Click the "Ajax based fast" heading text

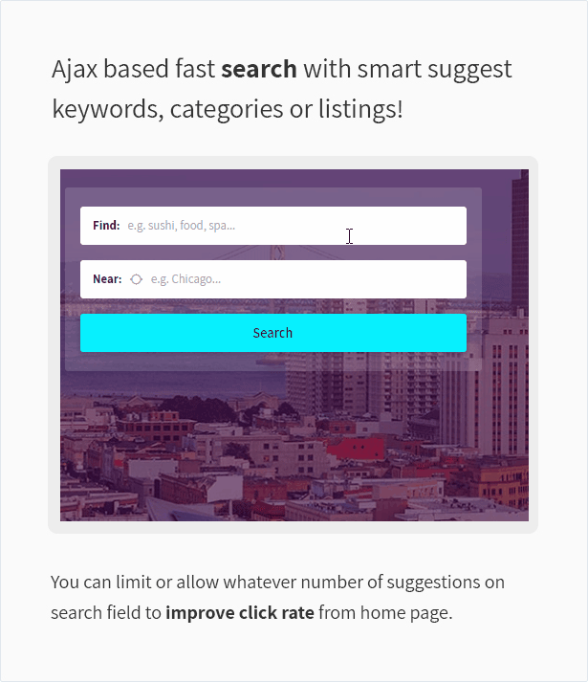(133, 69)
